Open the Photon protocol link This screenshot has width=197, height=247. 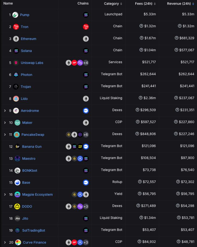[27, 75]
